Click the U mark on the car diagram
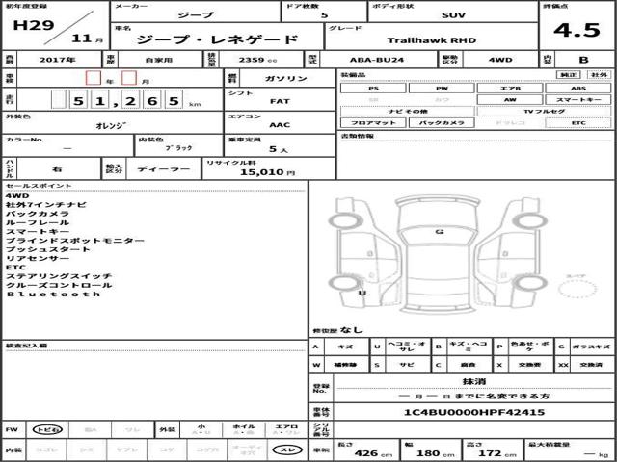This screenshot has height=462, width=617. click(362, 293)
